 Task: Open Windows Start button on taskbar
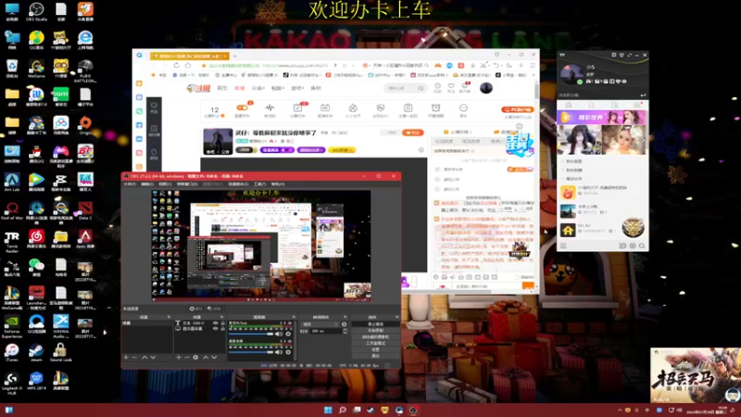click(x=328, y=410)
